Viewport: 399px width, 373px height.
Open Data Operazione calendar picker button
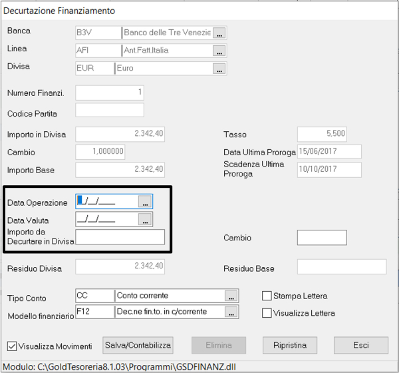click(145, 201)
